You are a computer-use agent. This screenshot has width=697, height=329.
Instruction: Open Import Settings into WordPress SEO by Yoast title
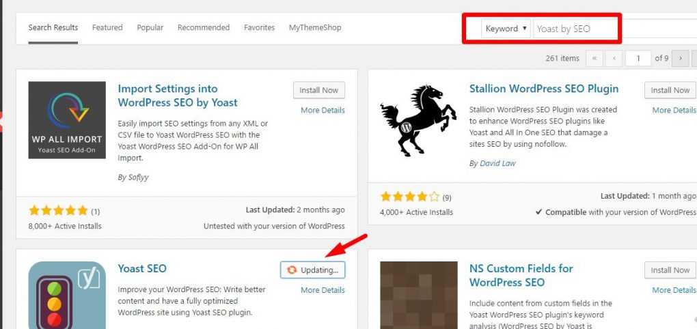178,96
